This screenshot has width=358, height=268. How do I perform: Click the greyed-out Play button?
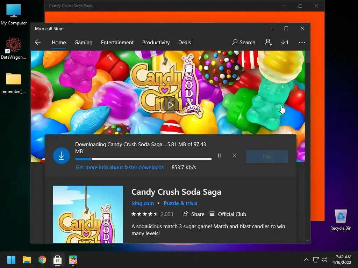[x=267, y=157]
